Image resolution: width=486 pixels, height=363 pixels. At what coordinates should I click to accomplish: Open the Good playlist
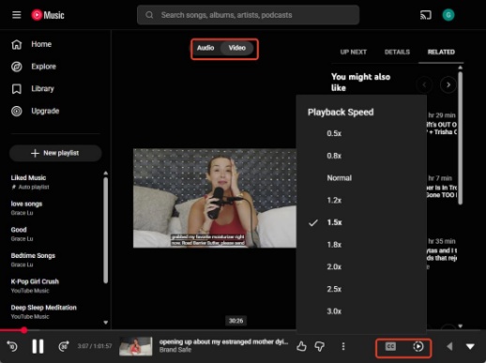(x=22, y=234)
